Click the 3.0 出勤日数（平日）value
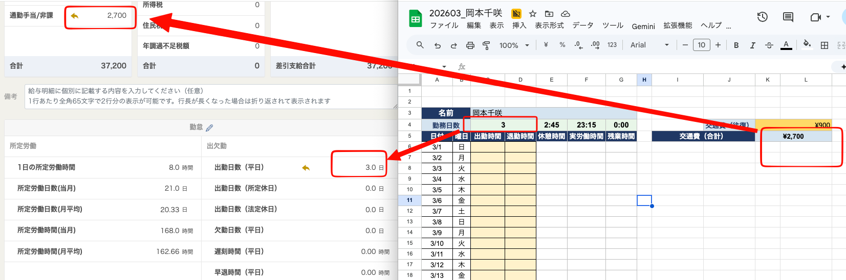846x280 pixels. (371, 167)
